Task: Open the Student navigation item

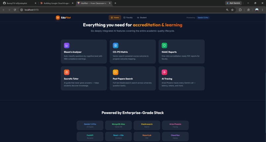Action: coord(142,17)
